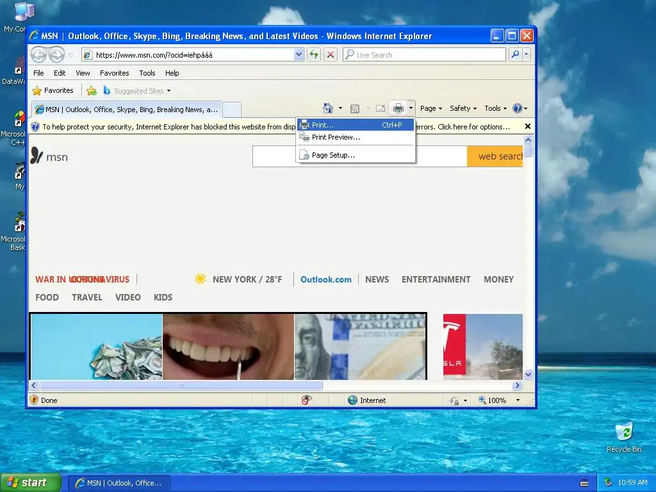Click the status bar shield icon
Viewport: 656px width, 492px height.
[35, 400]
